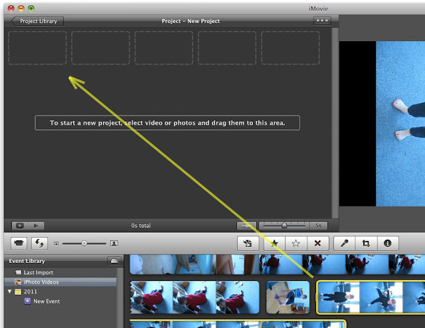Click the viewer preview image
The image size is (425, 328).
coord(400,123)
